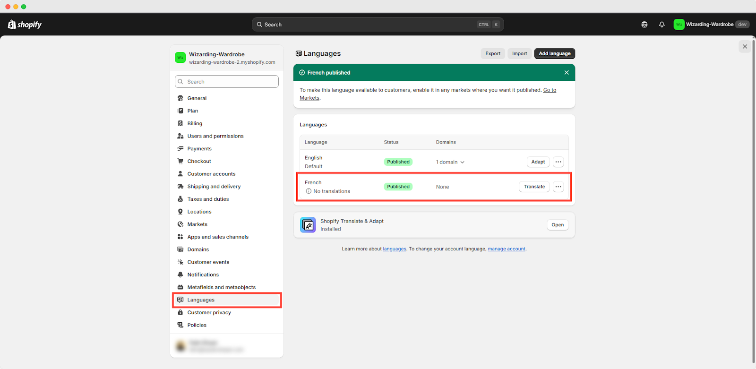Screen dimensions: 756x369
Task: Click the Wizarding-Wardrobe store avatar in top bar
Action: tap(679, 25)
